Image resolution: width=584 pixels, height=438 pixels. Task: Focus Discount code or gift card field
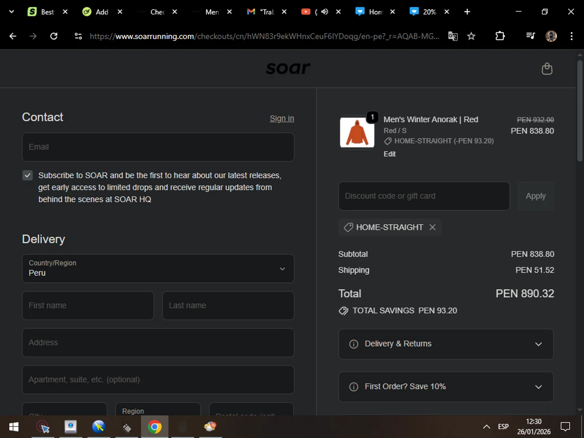[x=424, y=196]
